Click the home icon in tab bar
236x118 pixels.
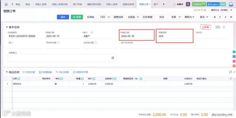click(x=6, y=4)
